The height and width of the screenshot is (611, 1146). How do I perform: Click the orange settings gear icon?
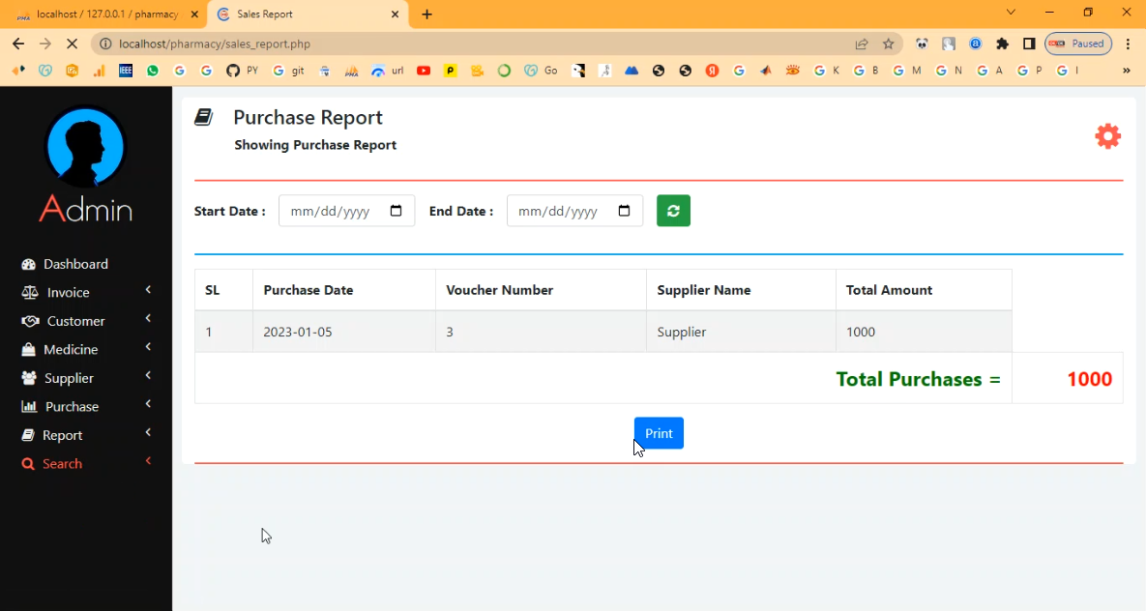(x=1107, y=136)
